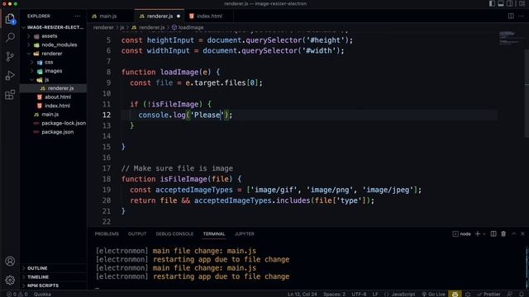Open notifications bell icon

click(x=522, y=294)
